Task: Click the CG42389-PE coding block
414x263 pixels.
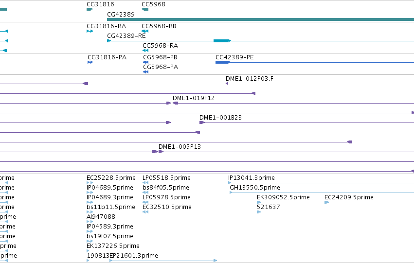Action: (x=223, y=62)
